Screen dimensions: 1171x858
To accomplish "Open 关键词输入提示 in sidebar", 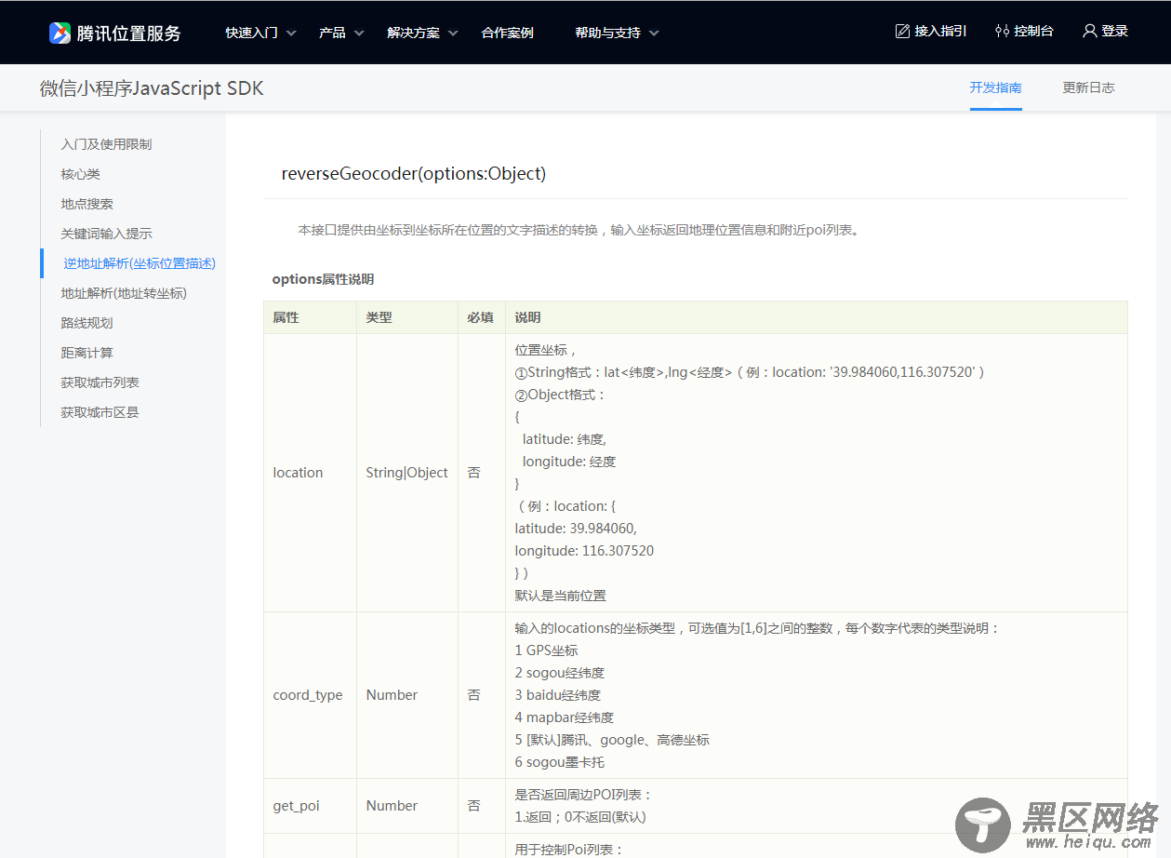I will pos(107,234).
